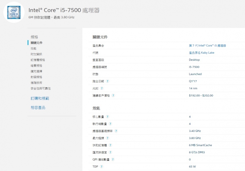Click the 8 GT/s DMI3 value
245x171 pixels.
point(197,152)
